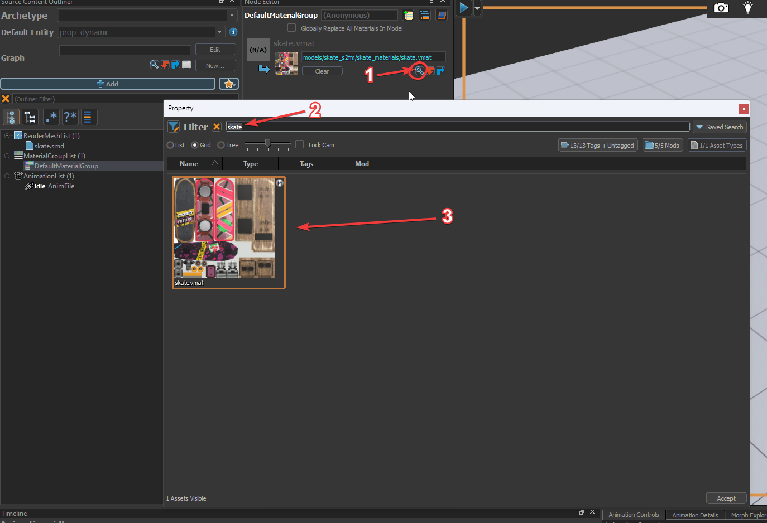Click the info icon beside Default Entity

tap(233, 32)
